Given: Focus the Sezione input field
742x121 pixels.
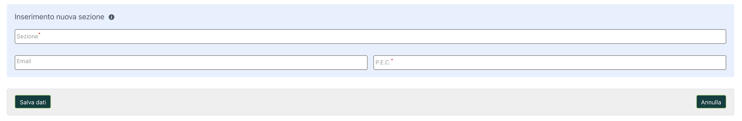Looking at the screenshot, I should tap(370, 37).
